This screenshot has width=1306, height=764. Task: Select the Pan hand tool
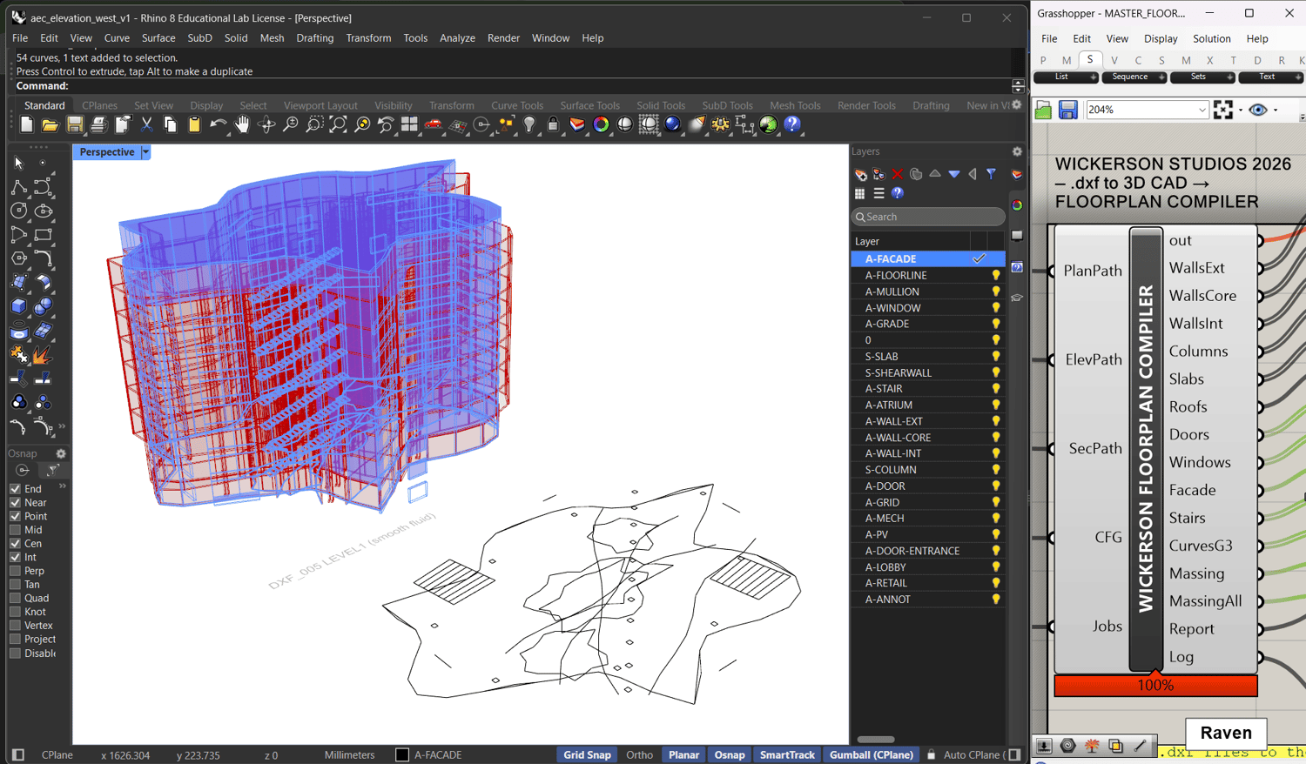(x=242, y=125)
